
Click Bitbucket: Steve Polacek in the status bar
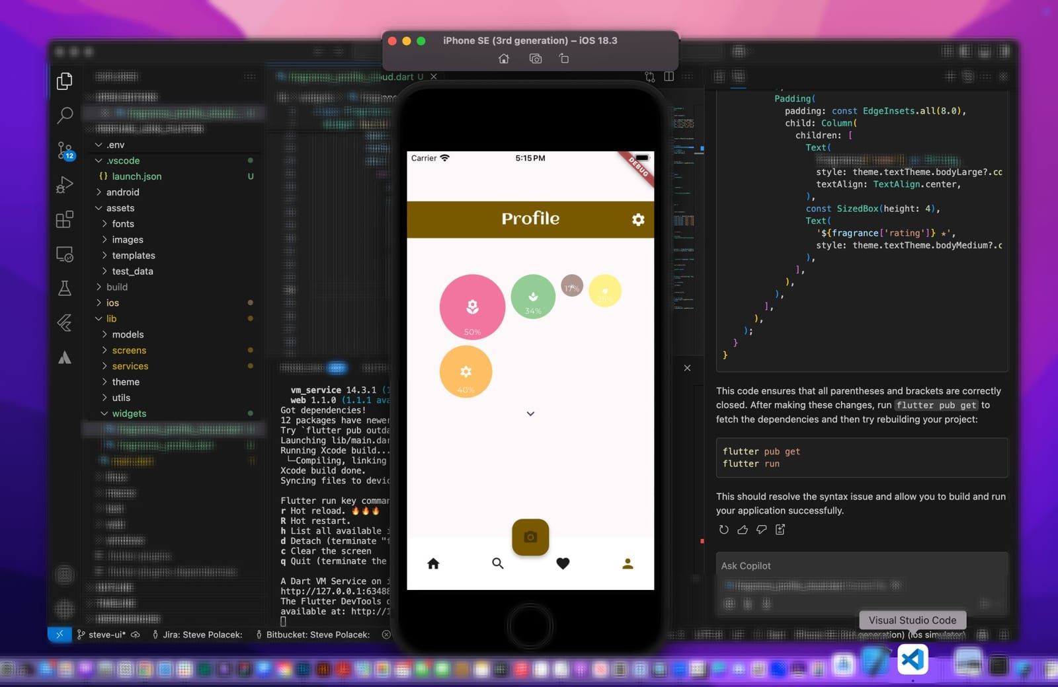(319, 634)
